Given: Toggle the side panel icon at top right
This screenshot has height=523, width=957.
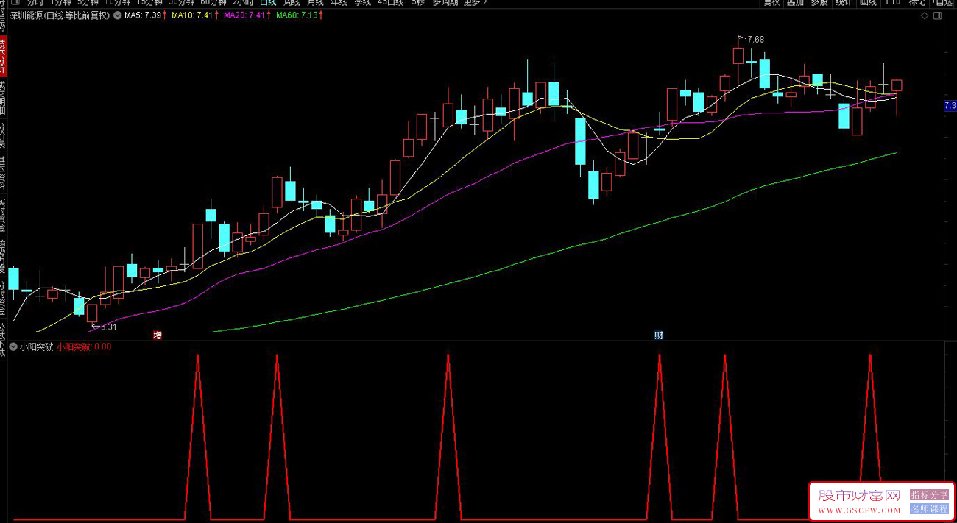Looking at the screenshot, I should tap(936, 15).
